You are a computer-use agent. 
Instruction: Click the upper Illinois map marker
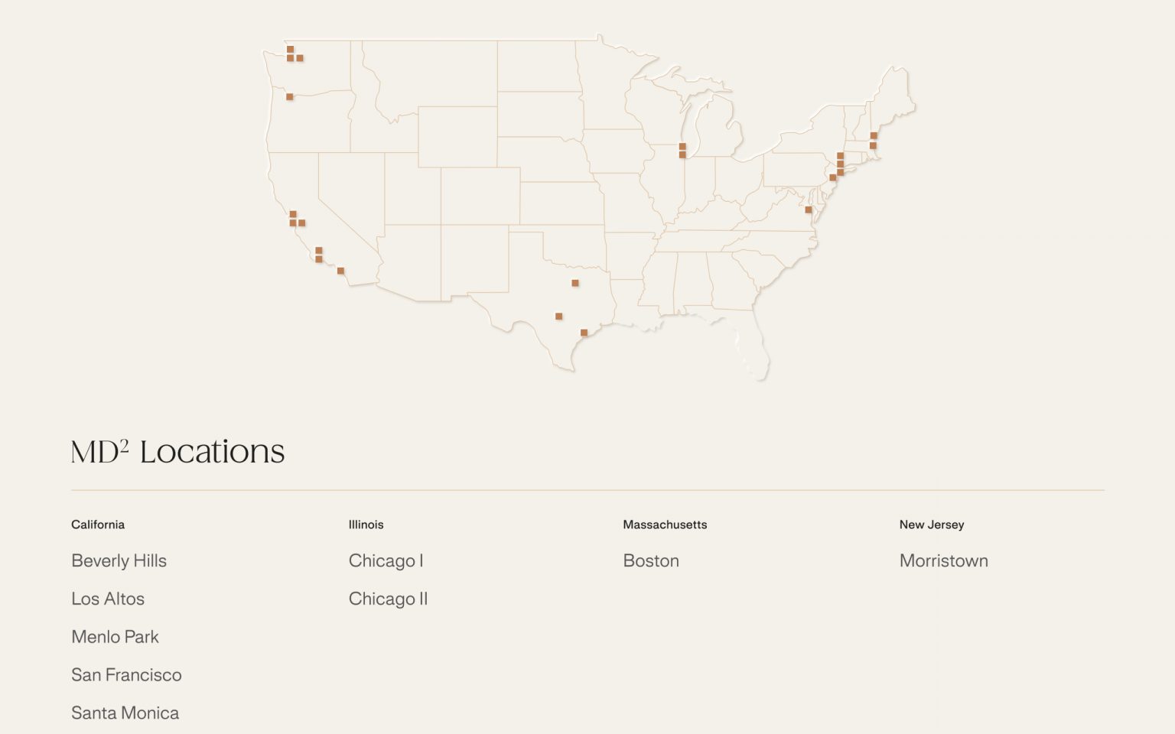pyautogui.click(x=682, y=146)
